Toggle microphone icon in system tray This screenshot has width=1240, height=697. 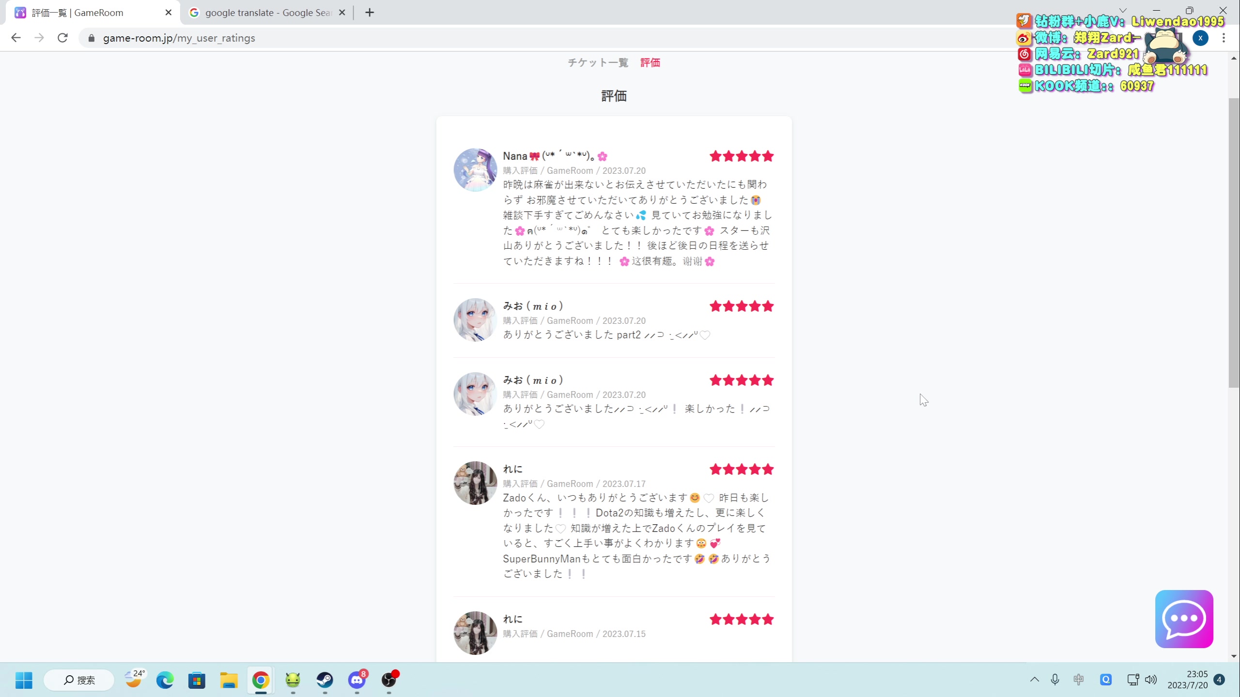coord(1055,680)
